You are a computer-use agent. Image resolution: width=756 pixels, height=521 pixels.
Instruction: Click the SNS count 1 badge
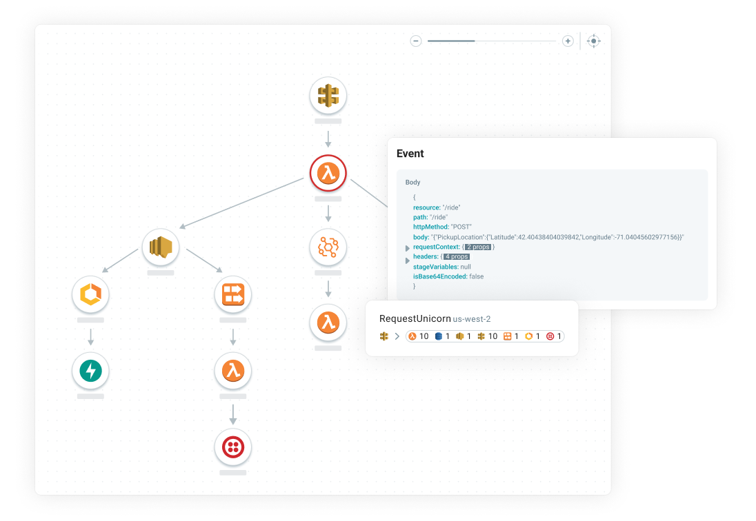coord(464,336)
